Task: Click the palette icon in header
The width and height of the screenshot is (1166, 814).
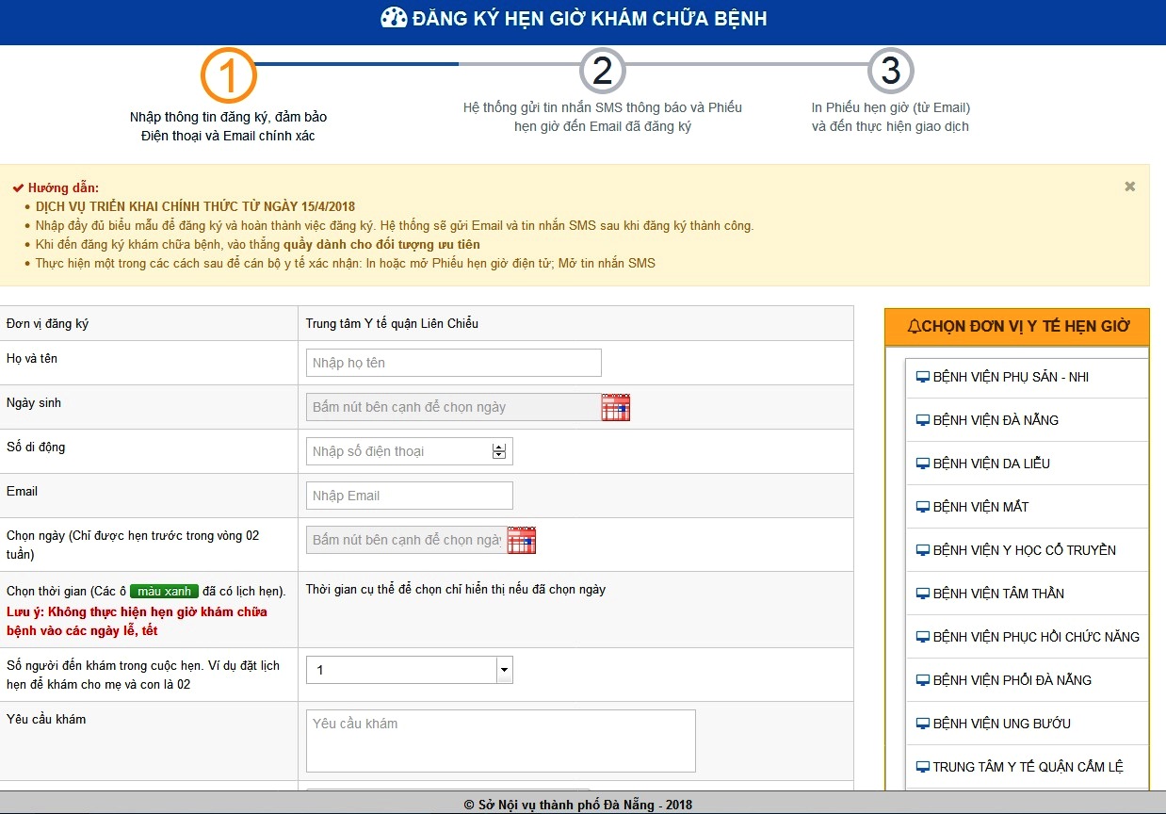Action: tap(394, 18)
